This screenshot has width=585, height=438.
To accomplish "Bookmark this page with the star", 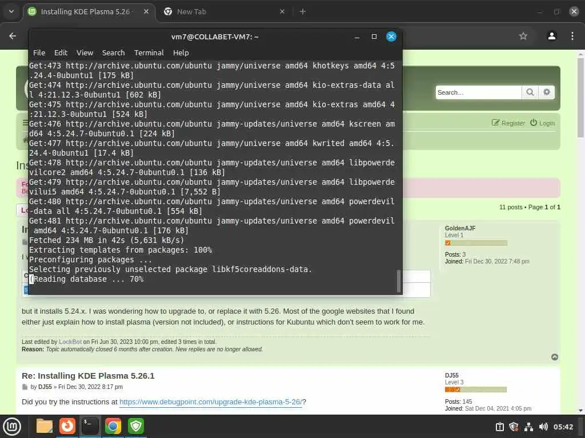I will 523,36.
